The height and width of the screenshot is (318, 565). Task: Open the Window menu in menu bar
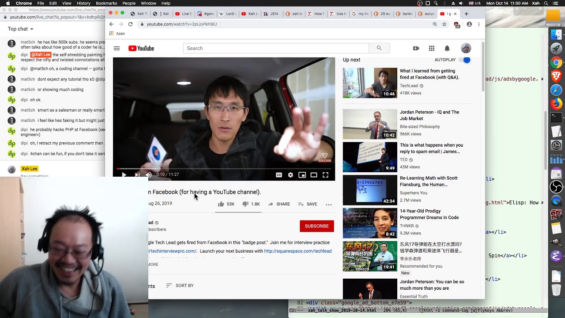click(148, 3)
